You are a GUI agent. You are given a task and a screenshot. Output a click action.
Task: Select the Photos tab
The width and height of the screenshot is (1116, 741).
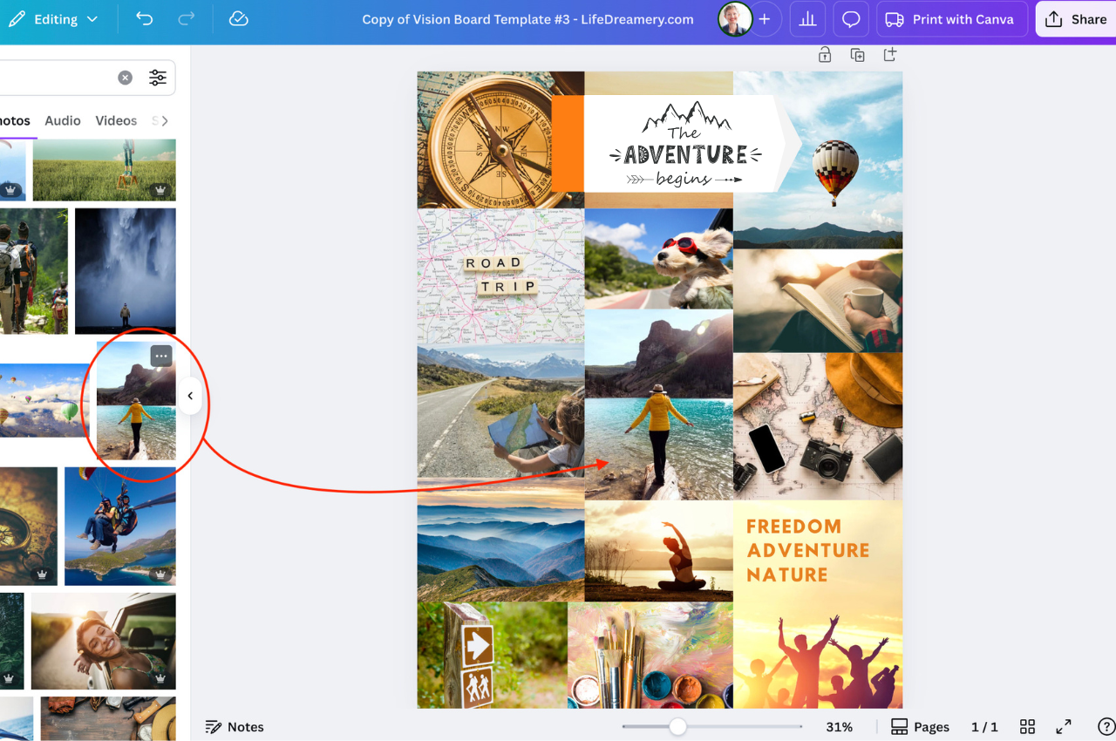[x=15, y=120]
